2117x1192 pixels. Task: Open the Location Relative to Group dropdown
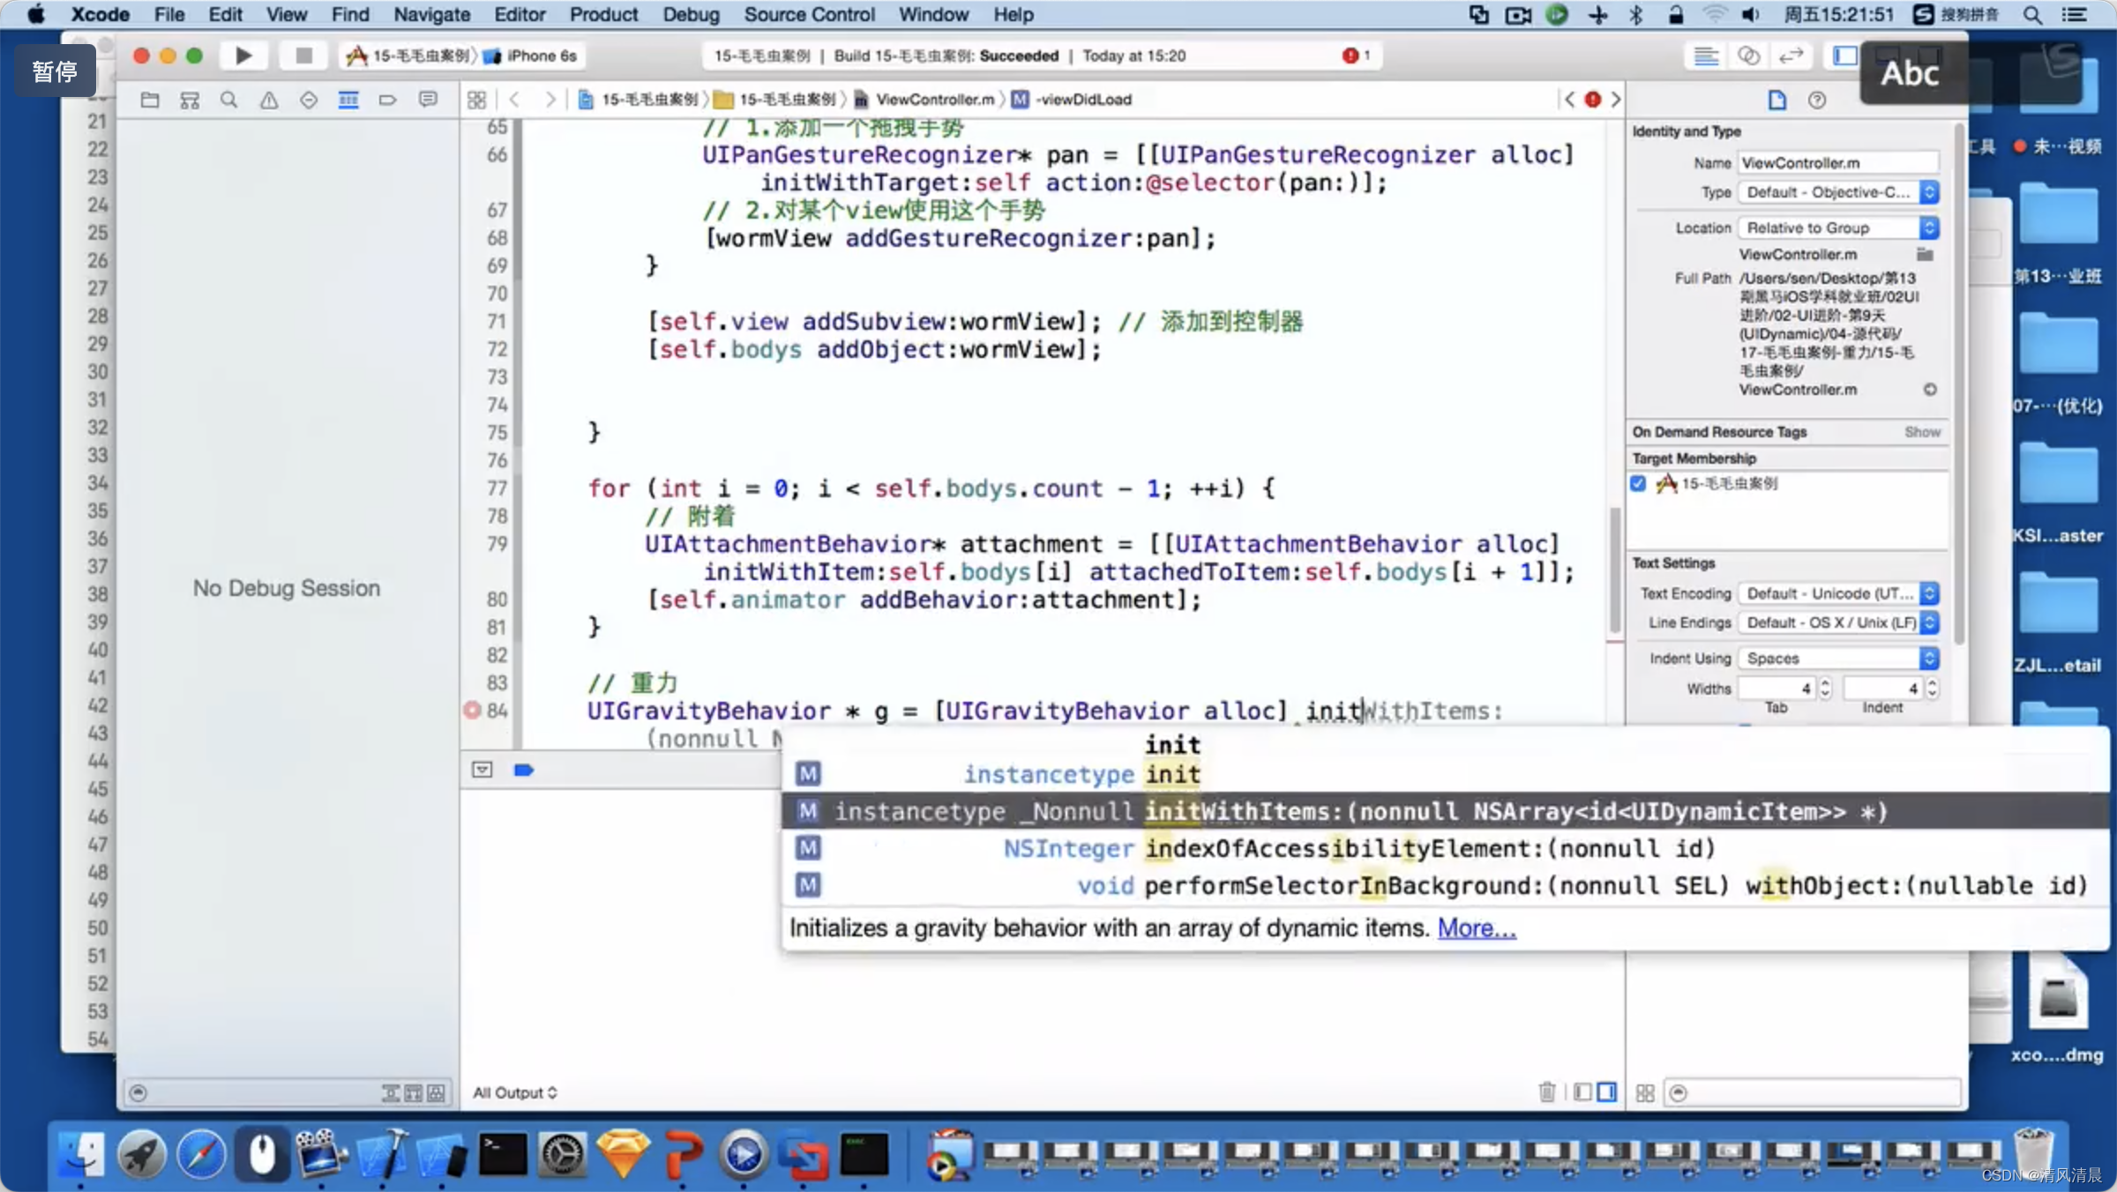coord(1839,228)
